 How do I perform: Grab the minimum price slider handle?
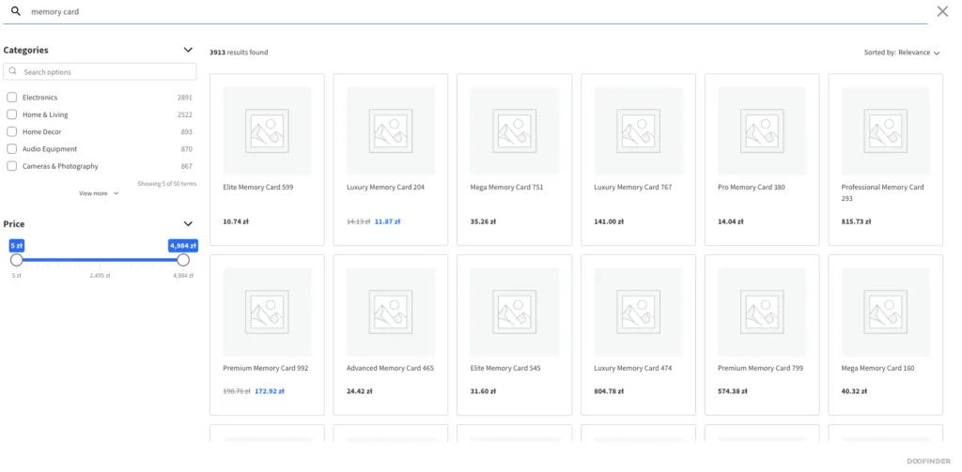[17, 260]
